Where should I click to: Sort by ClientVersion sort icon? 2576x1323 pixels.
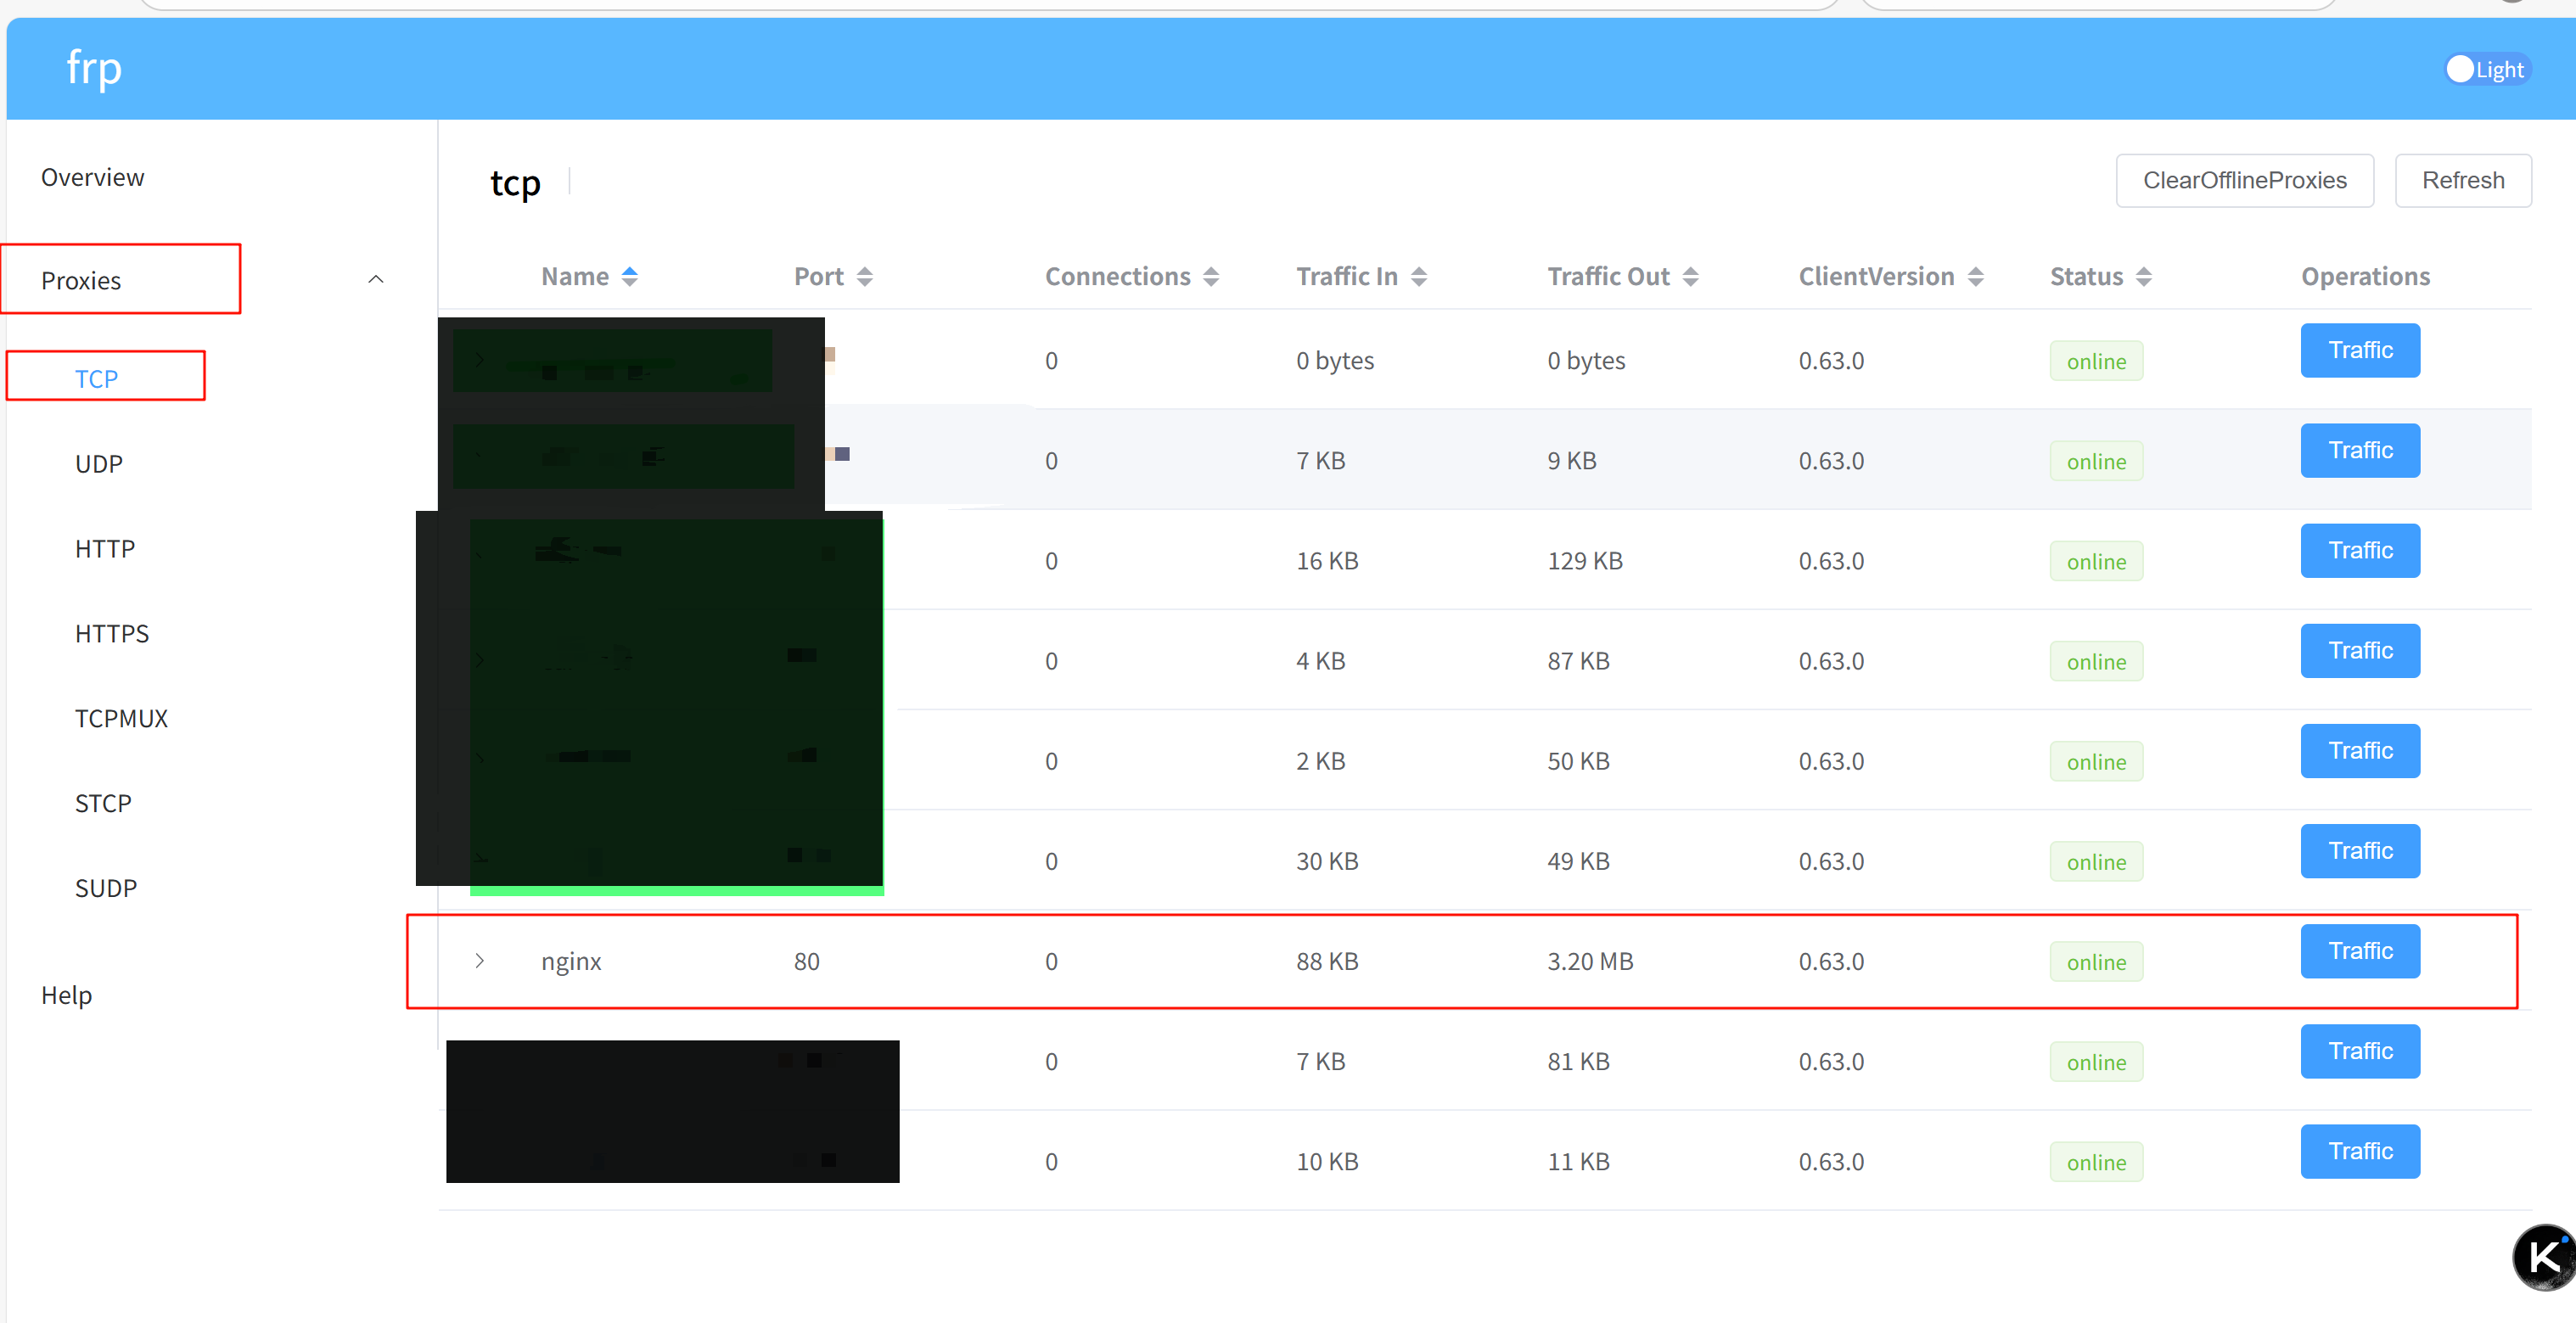click(x=1975, y=277)
